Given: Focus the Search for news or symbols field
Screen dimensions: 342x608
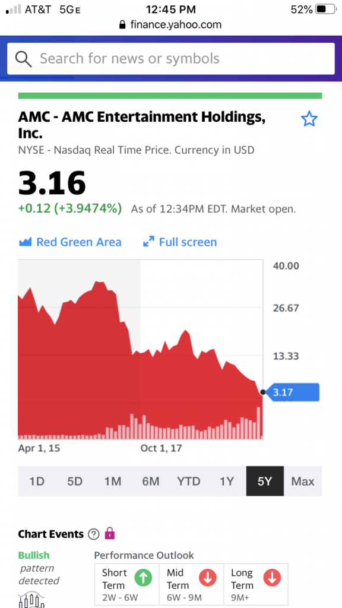Looking at the screenshot, I should click(170, 59).
